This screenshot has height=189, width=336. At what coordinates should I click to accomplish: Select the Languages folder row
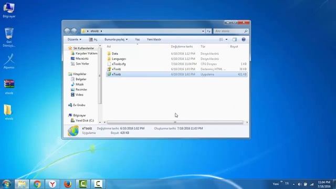click(x=176, y=59)
